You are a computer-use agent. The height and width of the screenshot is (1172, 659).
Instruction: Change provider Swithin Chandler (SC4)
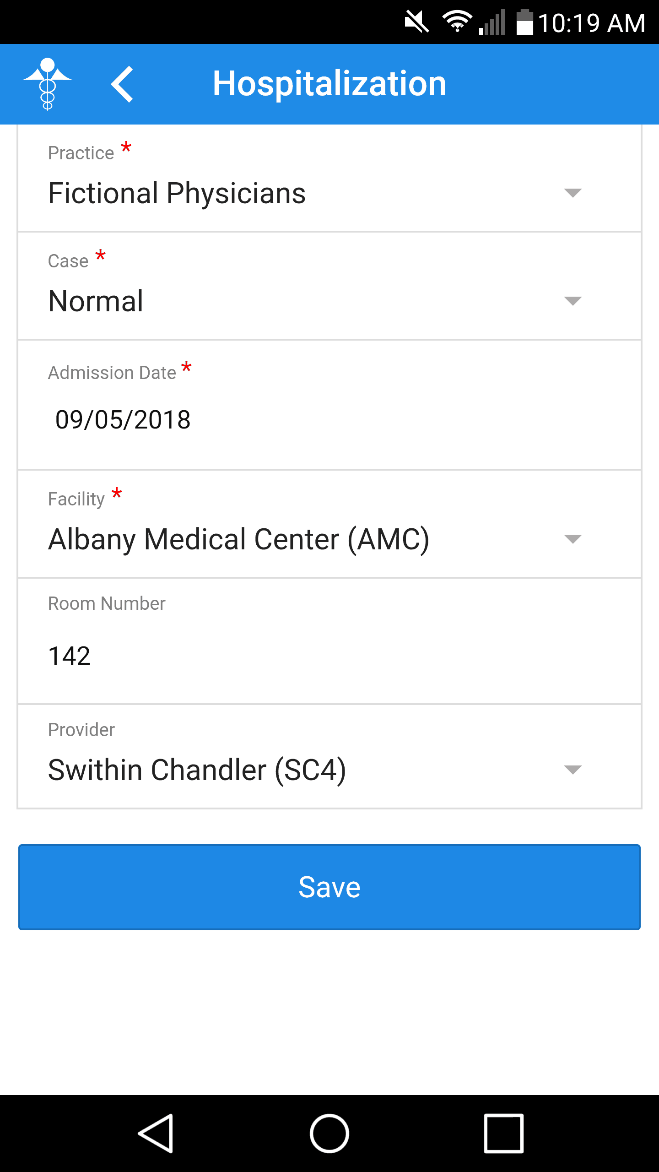click(197, 770)
